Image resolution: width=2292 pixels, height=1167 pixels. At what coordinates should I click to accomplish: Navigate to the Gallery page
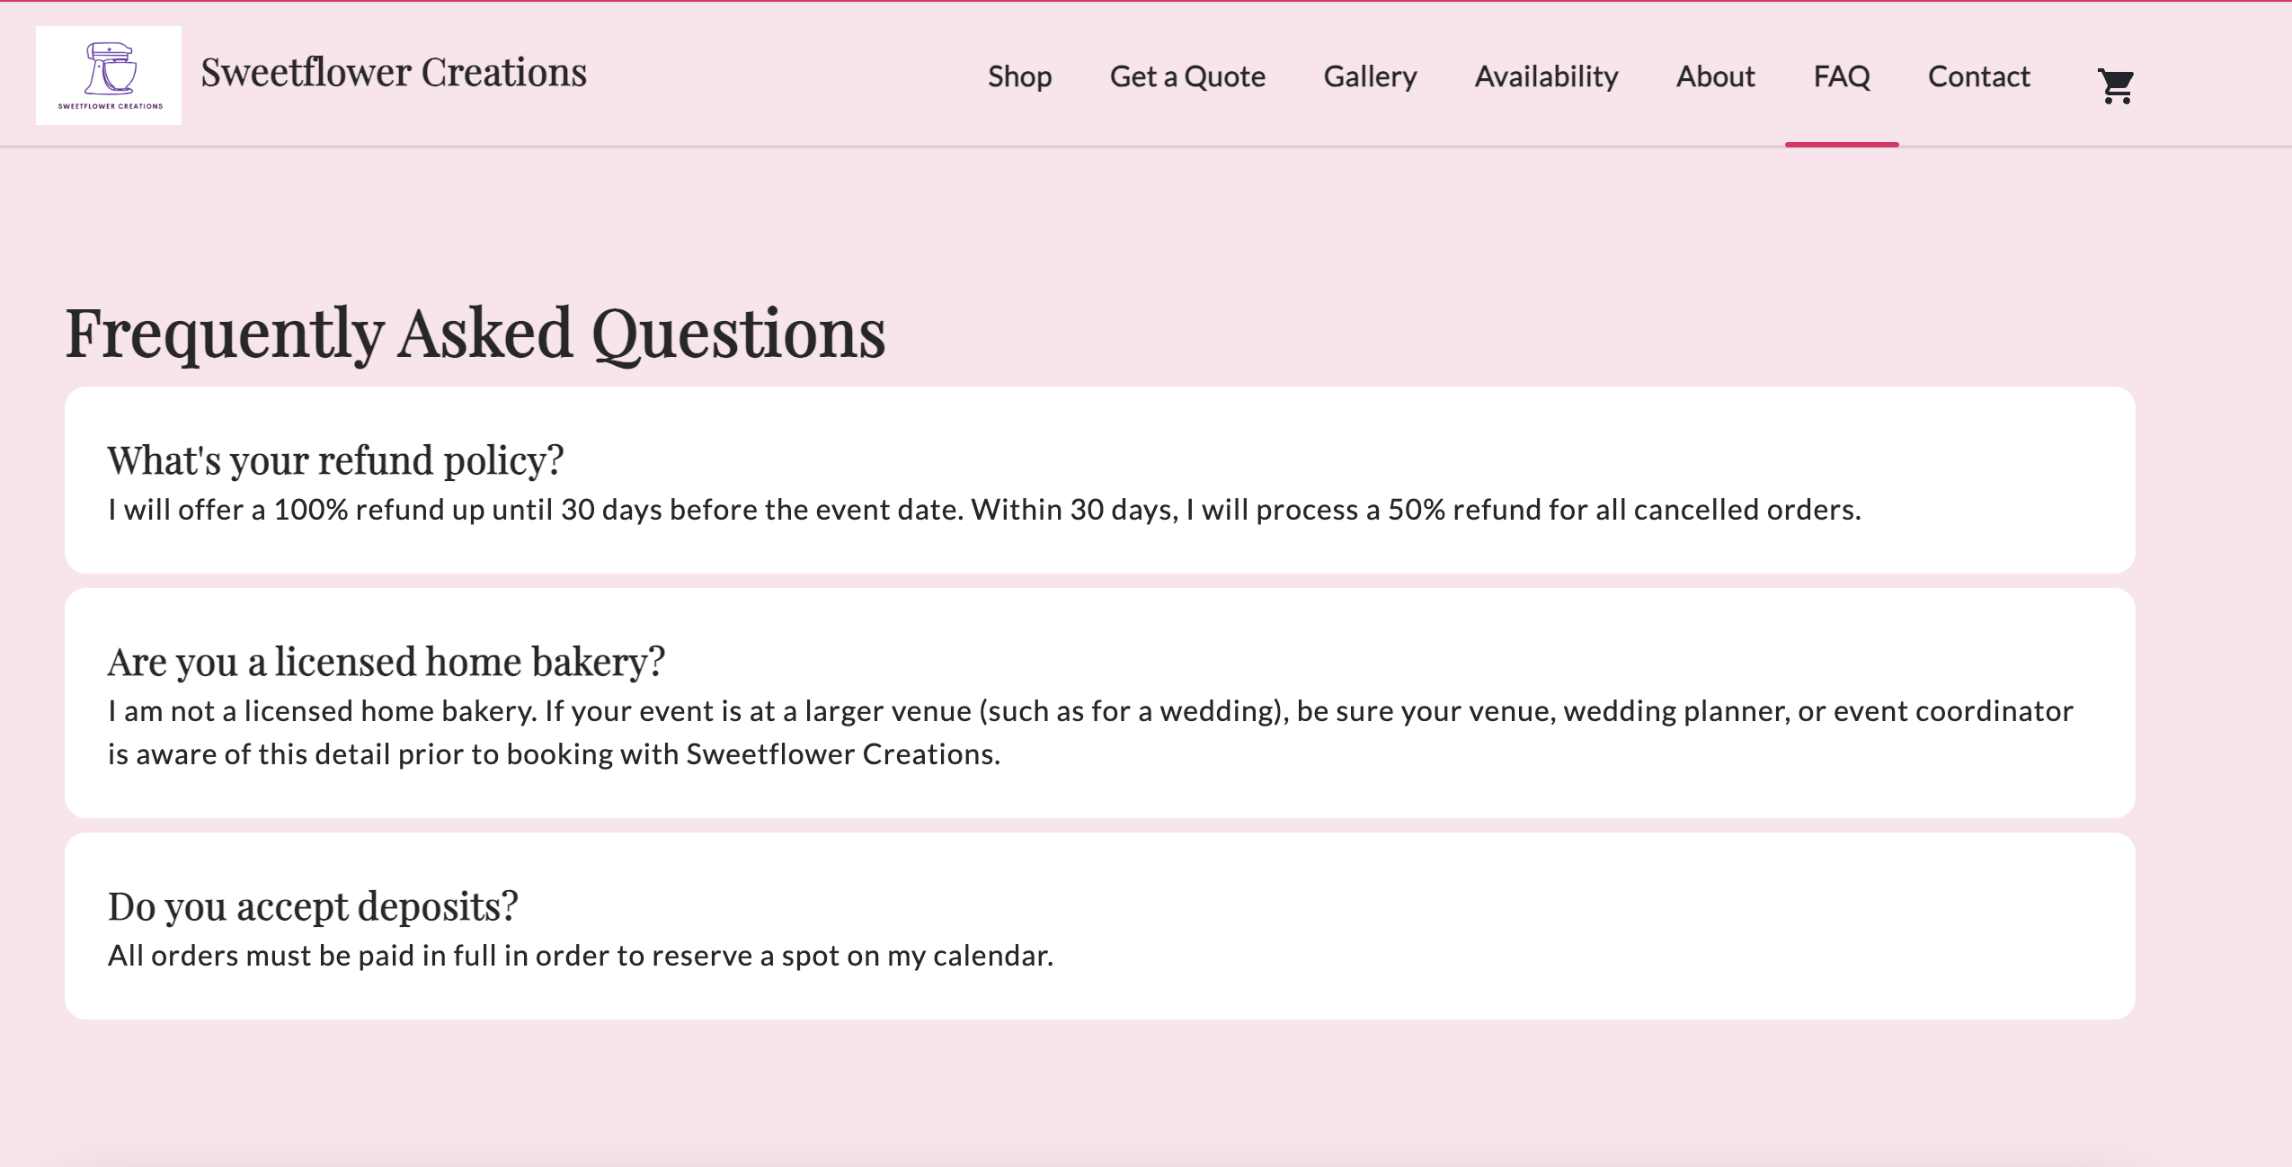point(1370,76)
